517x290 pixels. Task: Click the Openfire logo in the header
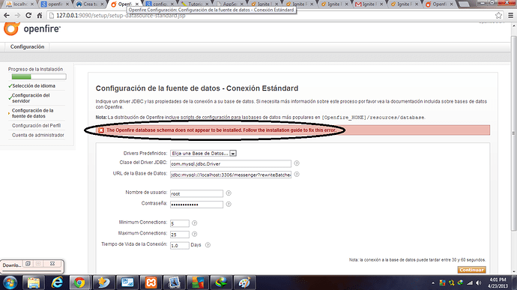(x=32, y=29)
